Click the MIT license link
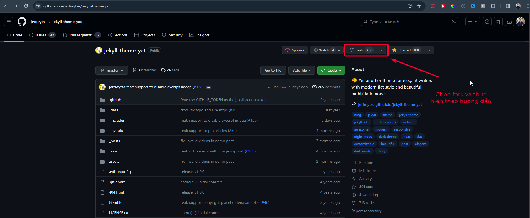Screen dimensions: 530x218 (x=365, y=171)
